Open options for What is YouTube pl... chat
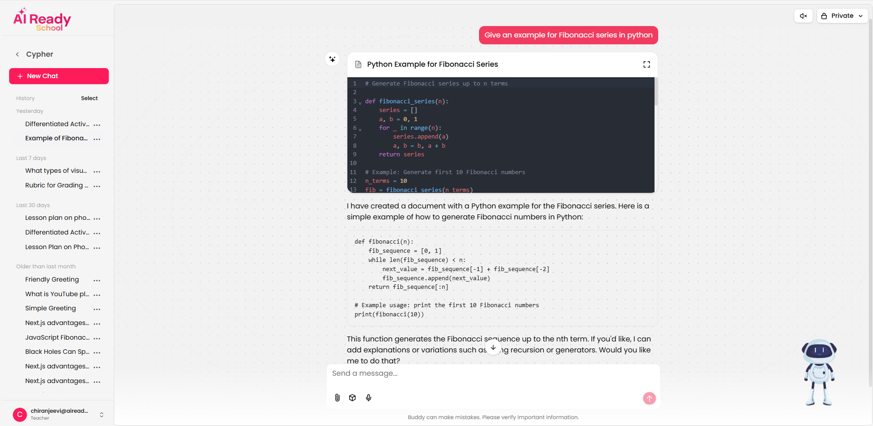This screenshot has width=873, height=426. [97, 295]
